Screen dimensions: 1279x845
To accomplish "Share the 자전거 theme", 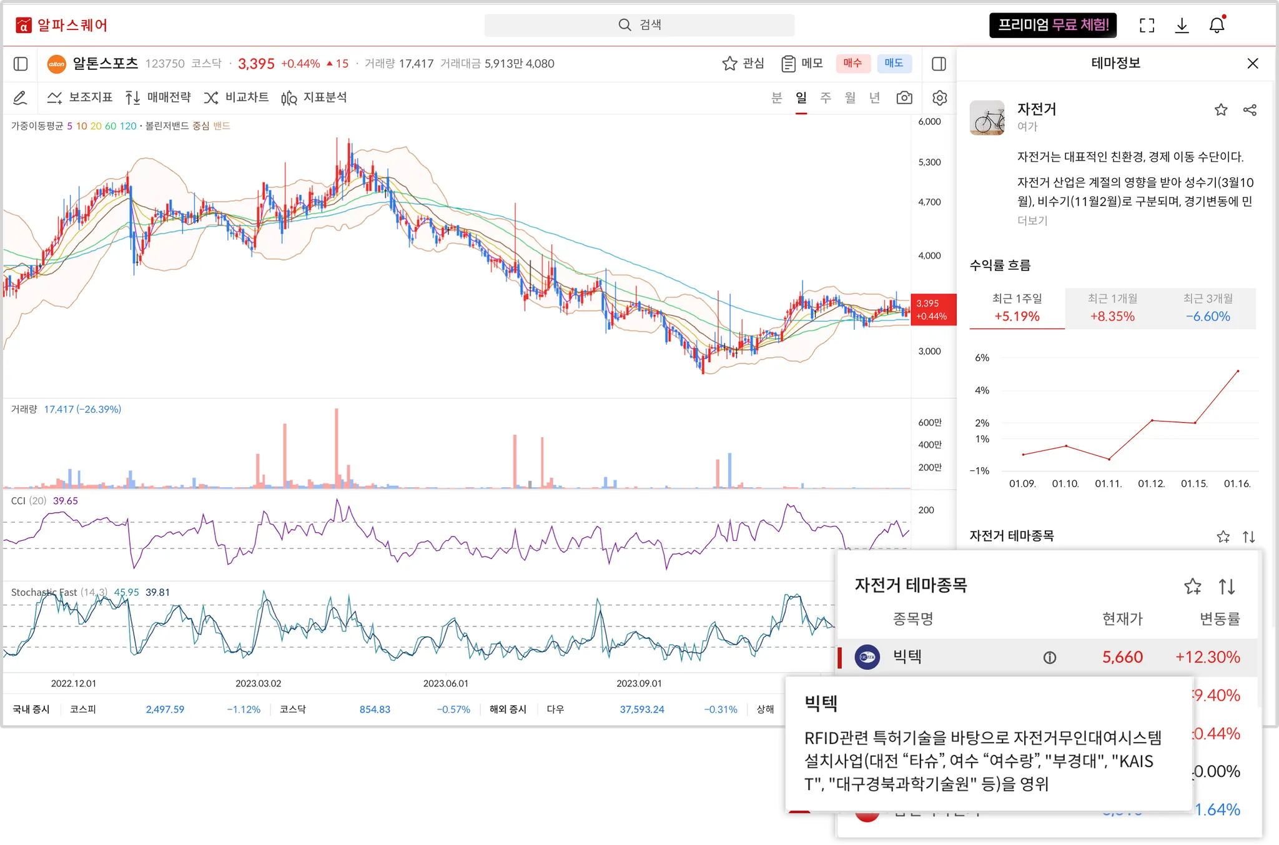I will click(1250, 111).
